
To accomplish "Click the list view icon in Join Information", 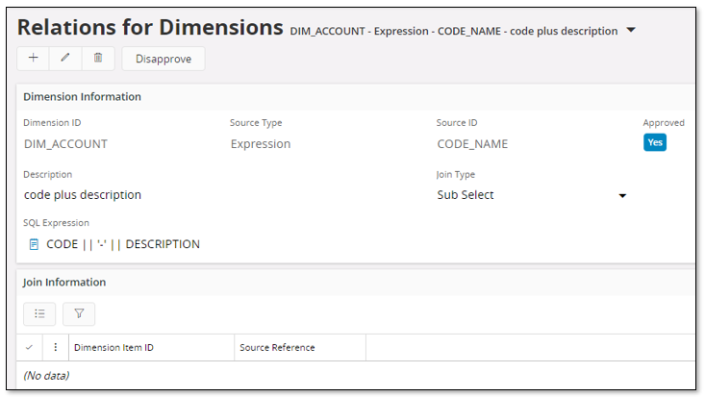I will click(39, 313).
